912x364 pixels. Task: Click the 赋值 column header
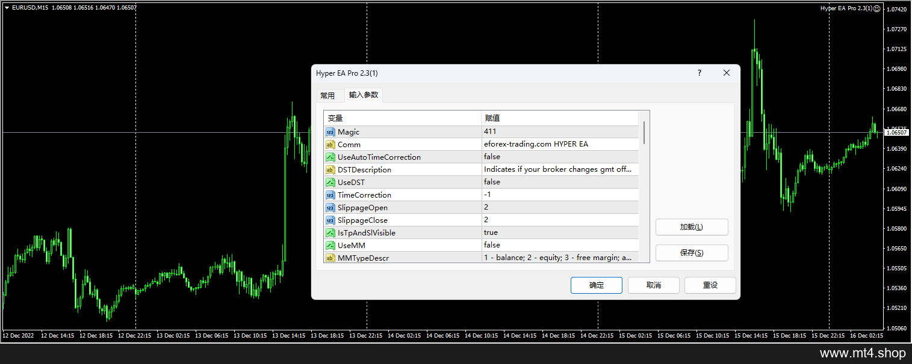(560, 118)
